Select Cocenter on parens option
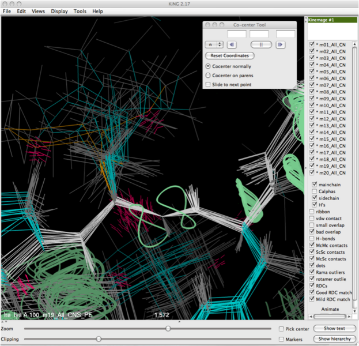 pyautogui.click(x=209, y=76)
